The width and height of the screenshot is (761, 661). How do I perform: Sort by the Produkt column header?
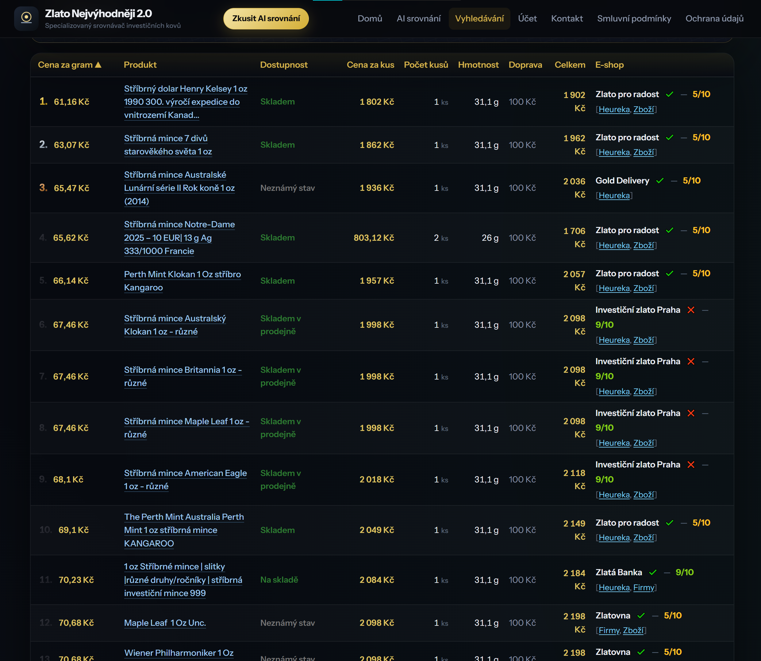coord(140,65)
